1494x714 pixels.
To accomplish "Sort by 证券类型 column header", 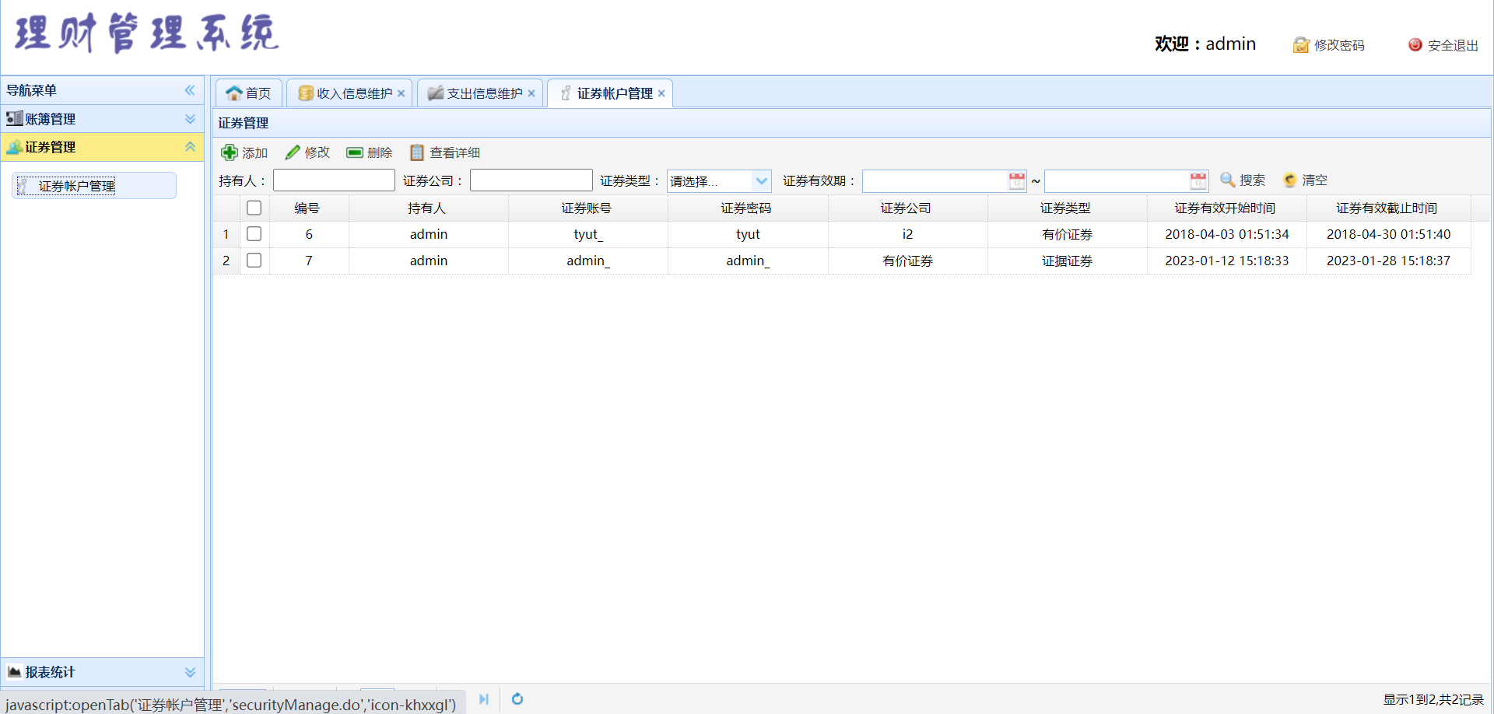I will (x=1066, y=208).
